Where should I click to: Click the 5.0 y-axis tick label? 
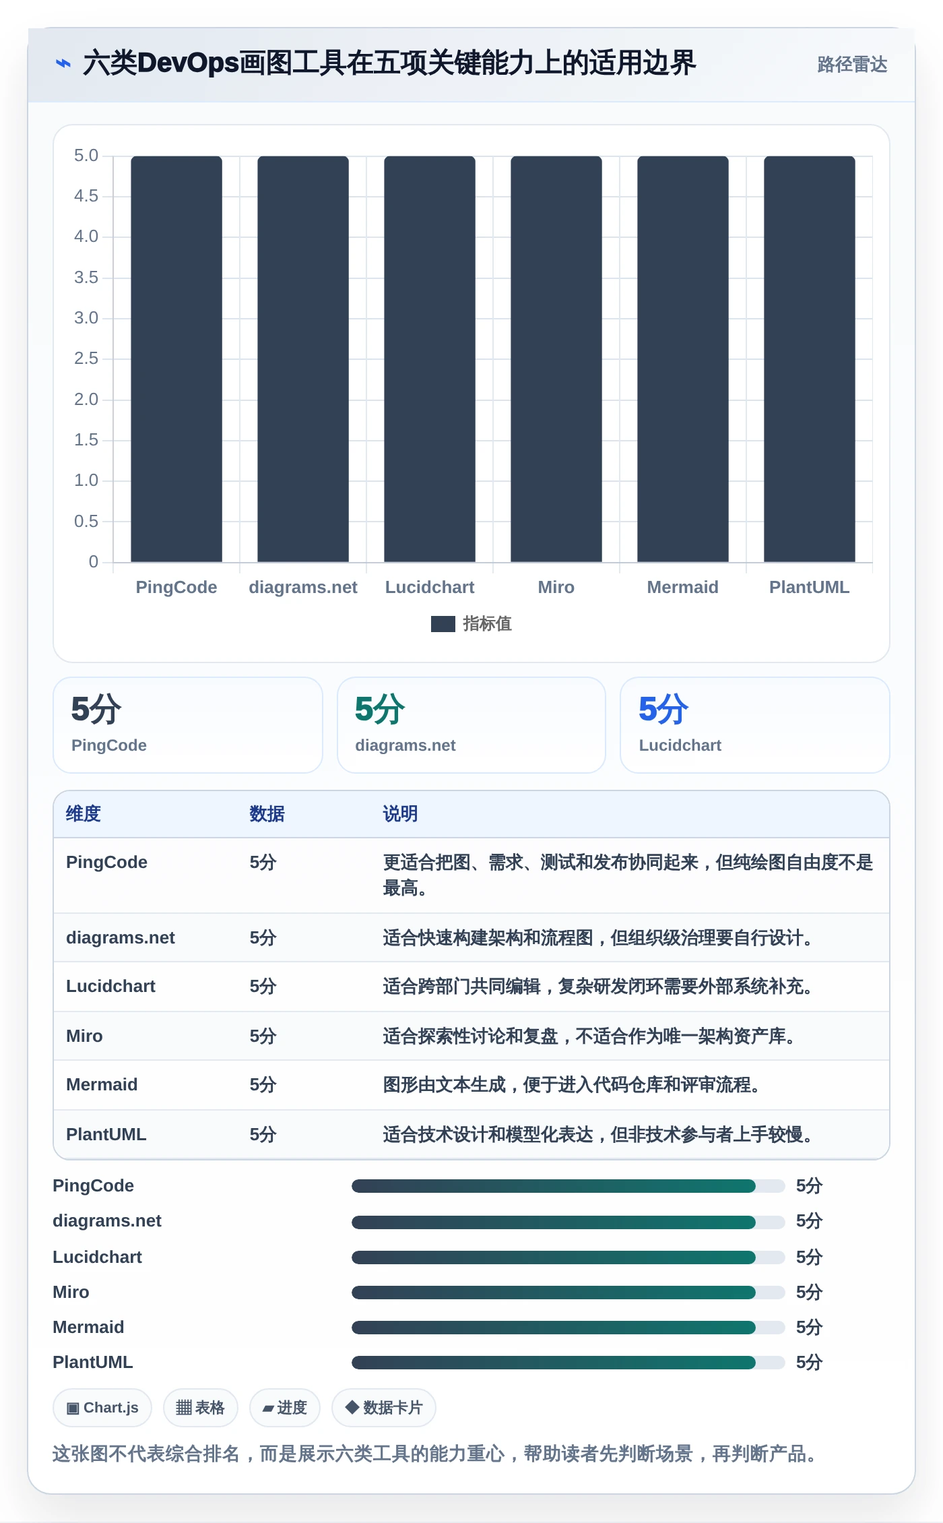(x=86, y=156)
